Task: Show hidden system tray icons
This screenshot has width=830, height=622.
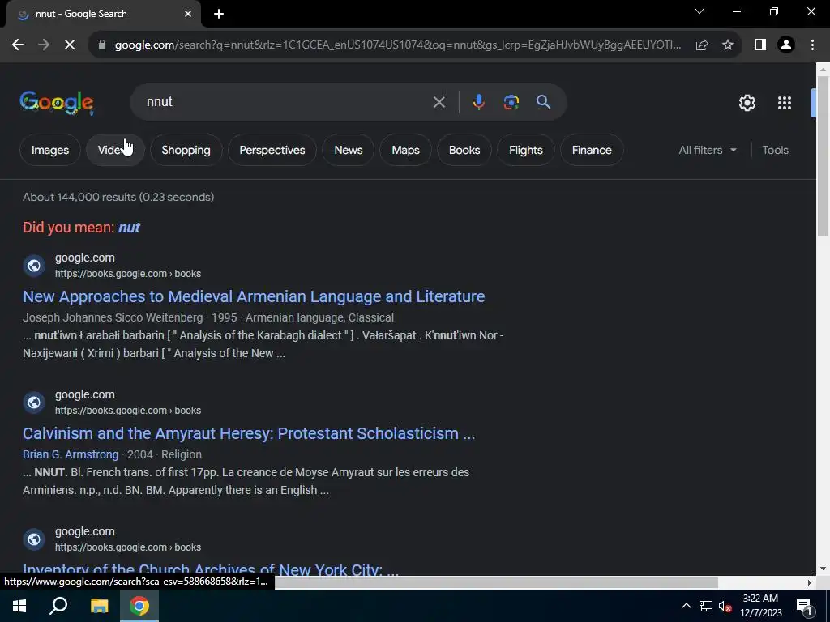Action: coord(686,606)
